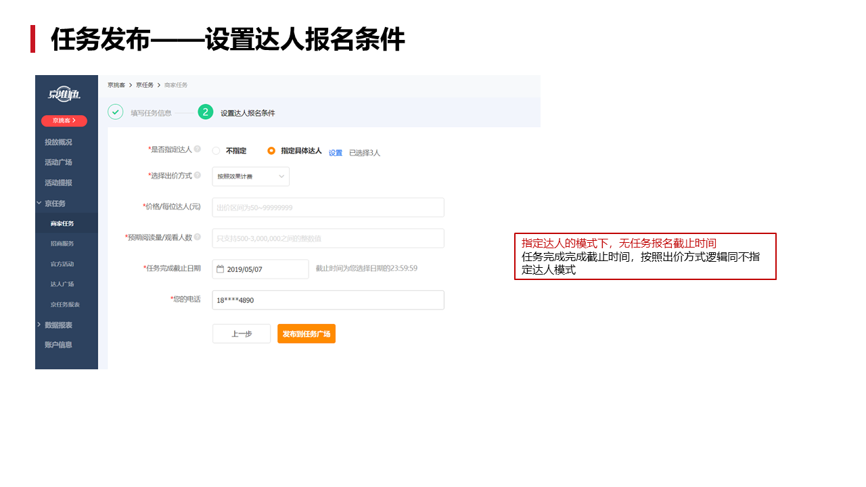
Task: Open the 按照效果计费 pricing dropdown
Action: click(x=250, y=176)
